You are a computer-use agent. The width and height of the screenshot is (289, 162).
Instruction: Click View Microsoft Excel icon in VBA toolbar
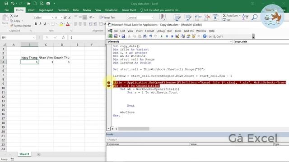pos(110,36)
